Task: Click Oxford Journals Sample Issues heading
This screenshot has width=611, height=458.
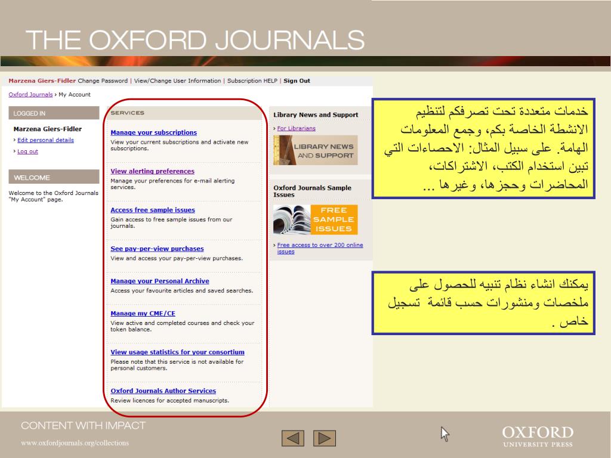Action: coord(312,191)
